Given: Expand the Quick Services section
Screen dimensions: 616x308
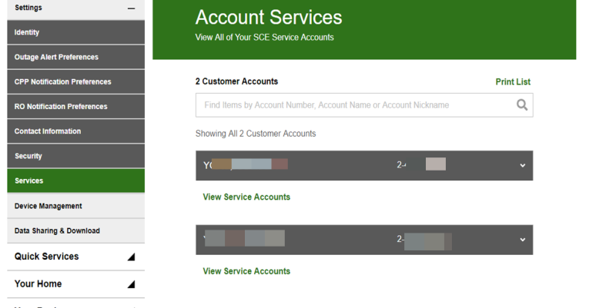Looking at the screenshot, I should click(x=130, y=257).
